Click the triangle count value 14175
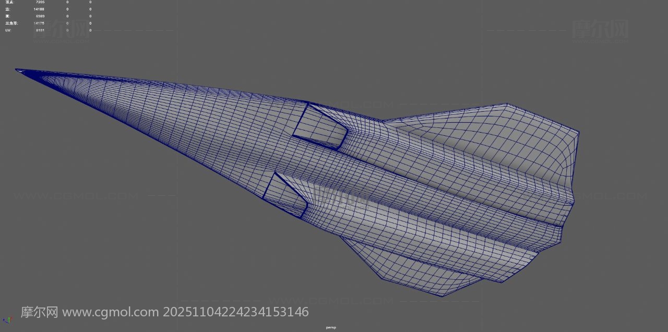The height and width of the screenshot is (332, 668). pos(39,23)
